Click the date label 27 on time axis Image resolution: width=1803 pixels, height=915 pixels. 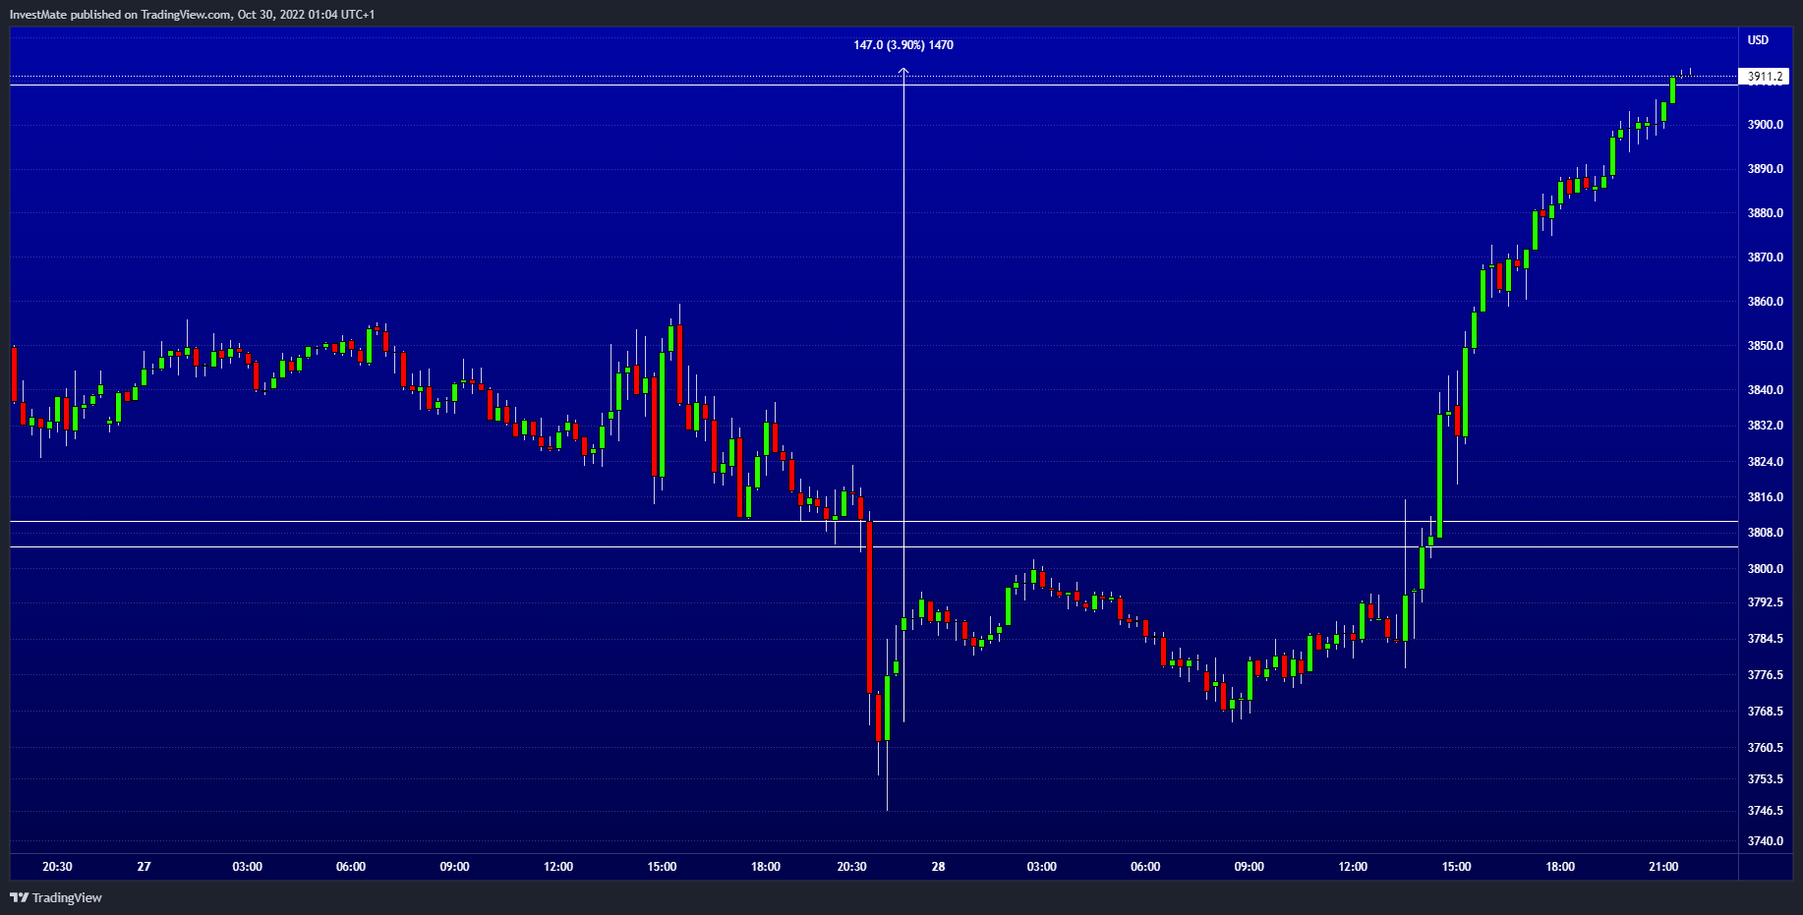tap(145, 867)
